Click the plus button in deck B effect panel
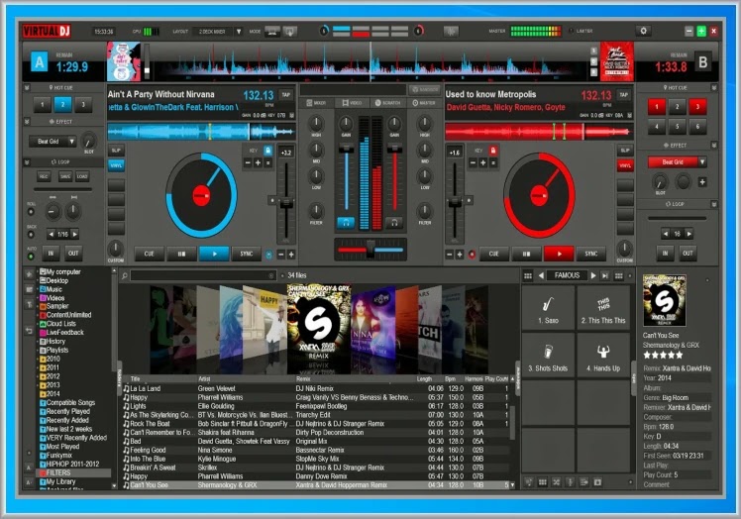This screenshot has height=519, width=741. tap(702, 182)
